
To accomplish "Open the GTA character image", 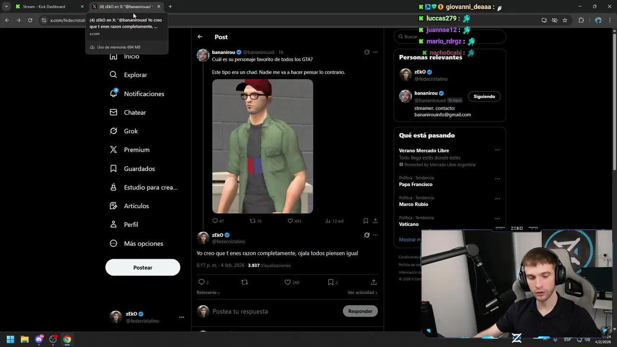I will click(263, 146).
